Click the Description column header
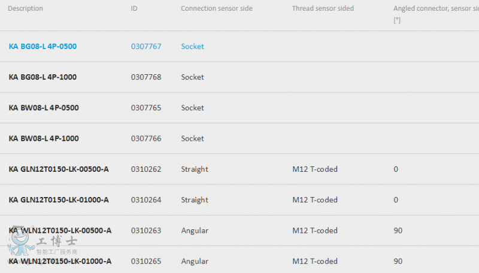 coord(25,8)
